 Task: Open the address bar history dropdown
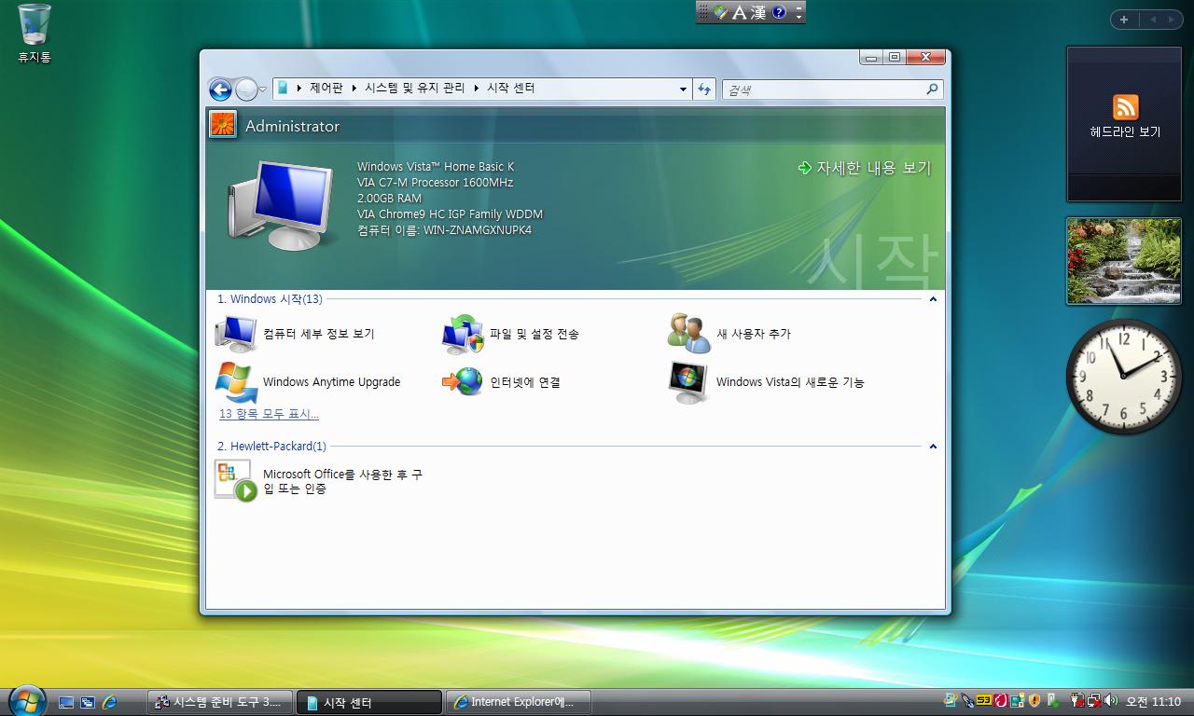(683, 89)
